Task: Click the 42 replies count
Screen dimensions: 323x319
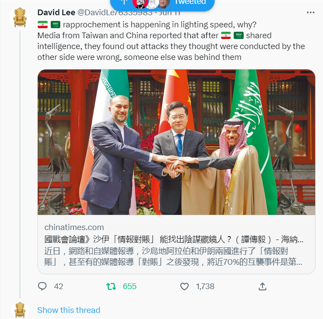Action: coord(59,286)
